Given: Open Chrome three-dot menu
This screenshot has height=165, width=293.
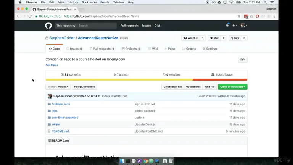Looking at the screenshot, I should 275,16.
